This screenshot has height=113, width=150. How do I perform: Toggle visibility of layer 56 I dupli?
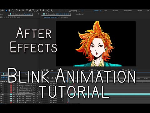point(1,88)
